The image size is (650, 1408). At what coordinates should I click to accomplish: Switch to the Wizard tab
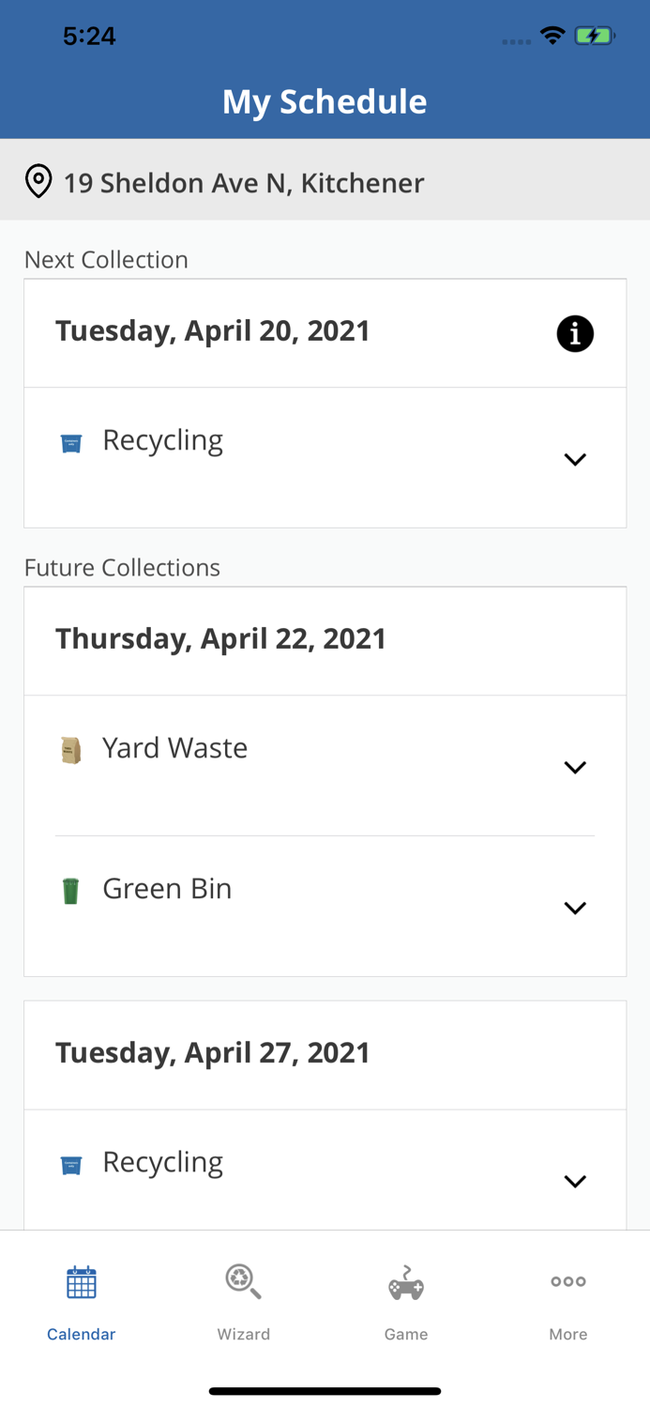[243, 1300]
